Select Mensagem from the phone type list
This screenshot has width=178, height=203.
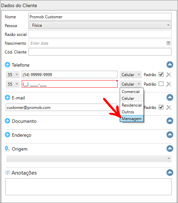(x=132, y=119)
